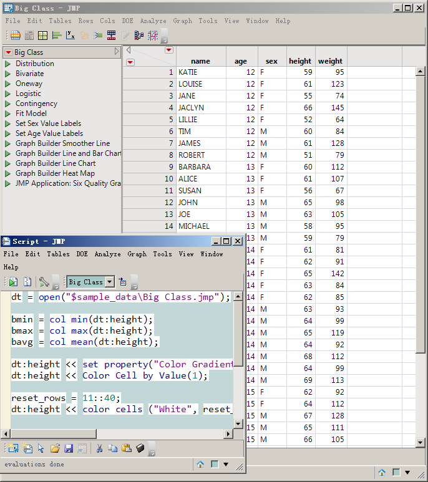Click the wrench debug script icon

pos(43,282)
